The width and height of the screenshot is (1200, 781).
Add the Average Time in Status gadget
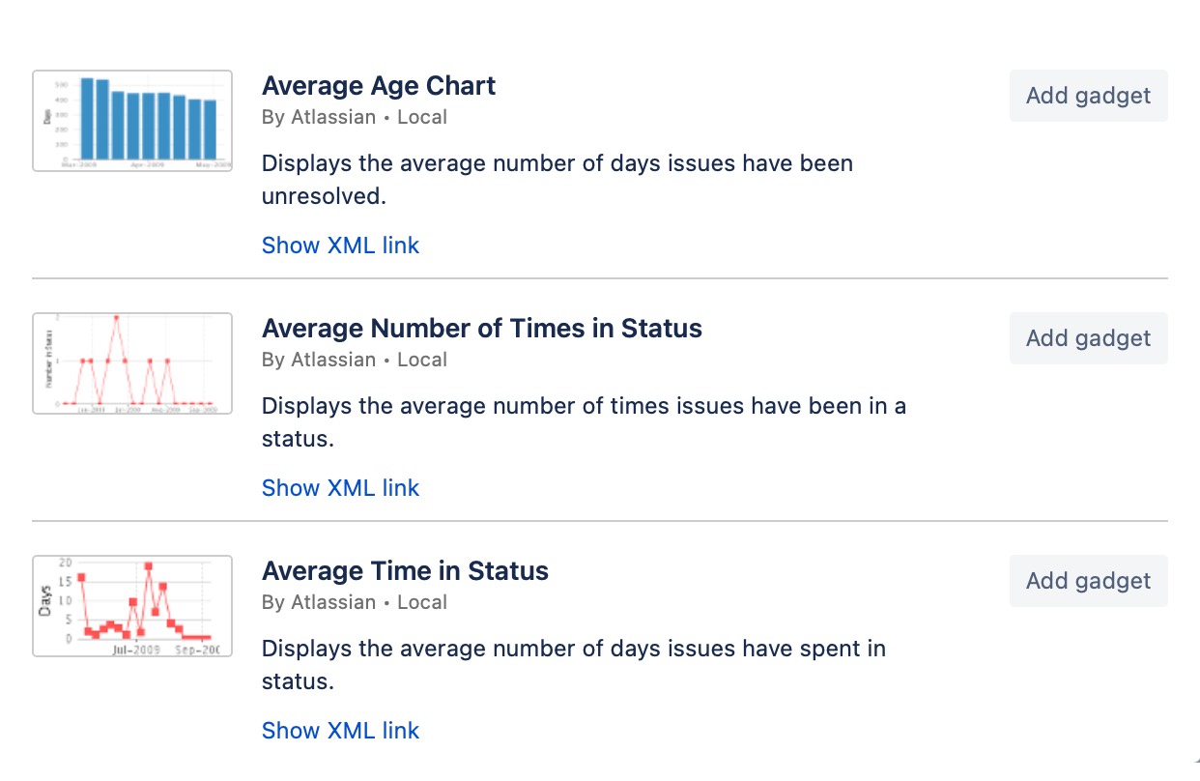pos(1088,581)
